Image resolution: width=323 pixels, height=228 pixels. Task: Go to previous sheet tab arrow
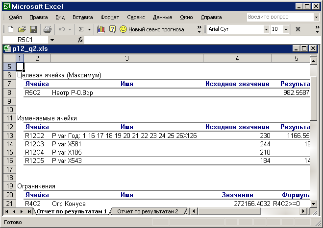pyautogui.click(x=14, y=211)
